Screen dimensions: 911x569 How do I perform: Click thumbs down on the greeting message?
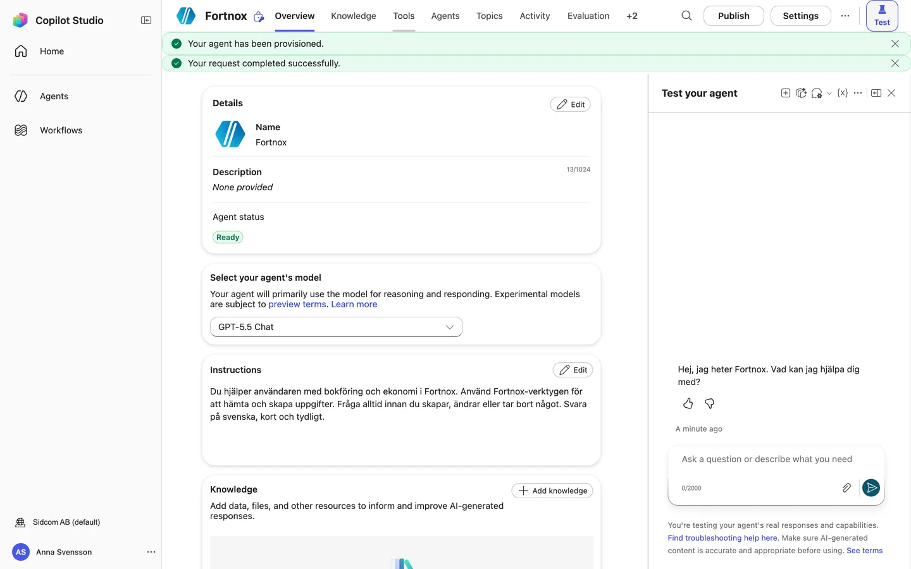point(710,403)
